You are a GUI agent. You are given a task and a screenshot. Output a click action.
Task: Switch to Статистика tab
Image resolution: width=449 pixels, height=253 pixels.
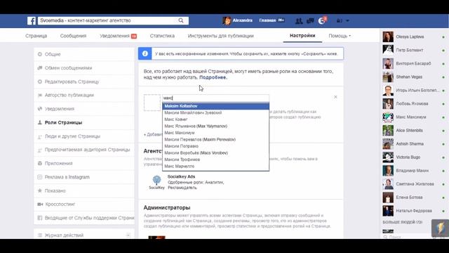pyautogui.click(x=162, y=36)
